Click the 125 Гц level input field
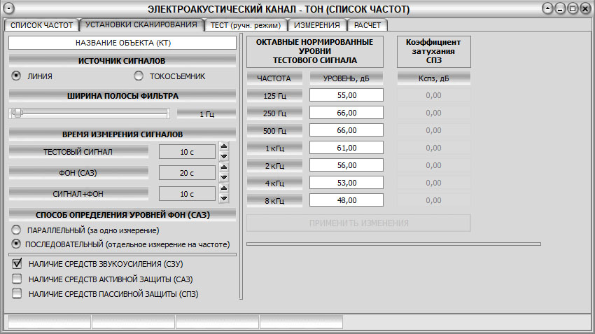595x334 pixels. pos(346,95)
